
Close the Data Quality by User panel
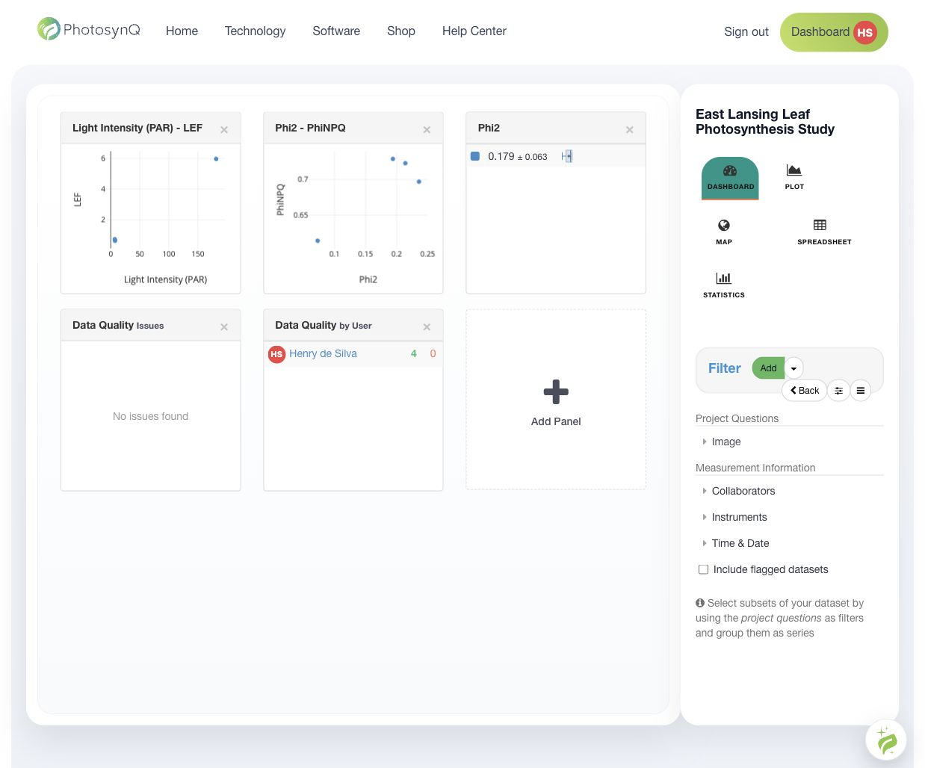click(x=427, y=327)
